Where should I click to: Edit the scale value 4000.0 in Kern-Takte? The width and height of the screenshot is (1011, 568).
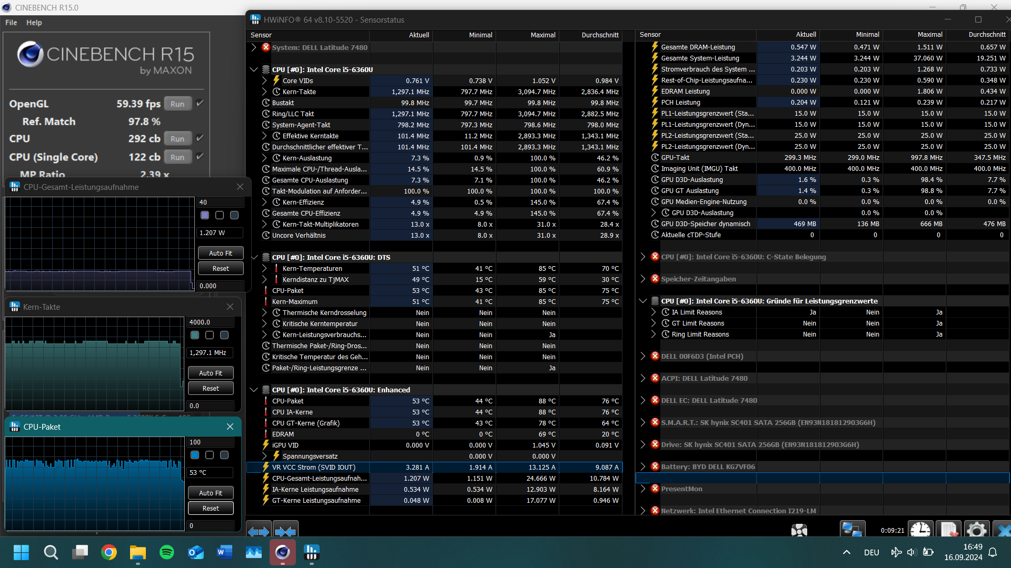coord(210,322)
